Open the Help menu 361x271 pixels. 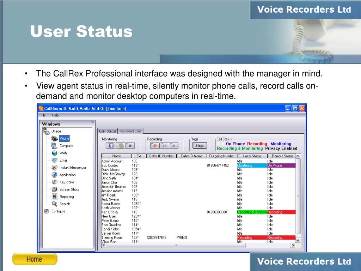(55, 115)
